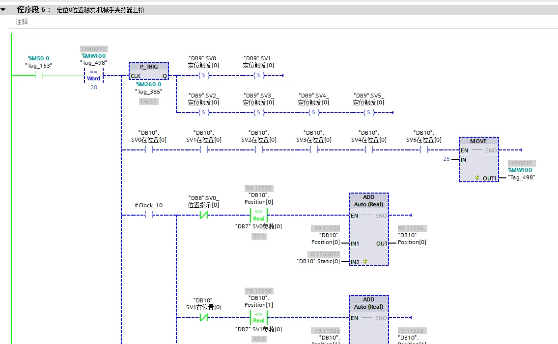Image resolution: width=558 pixels, height=344 pixels.
Task: Click the second ADD block near the bottom
Action: [x=369, y=319]
